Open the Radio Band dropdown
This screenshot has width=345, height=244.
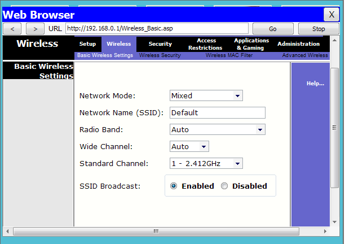[x=218, y=129]
